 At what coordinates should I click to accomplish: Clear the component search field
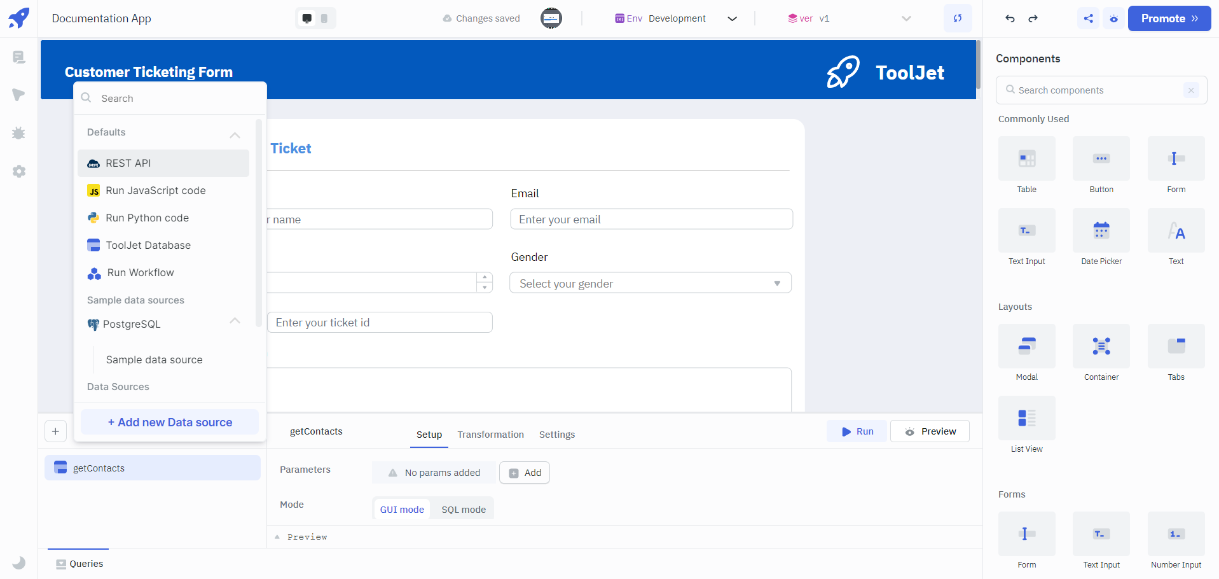(1191, 90)
